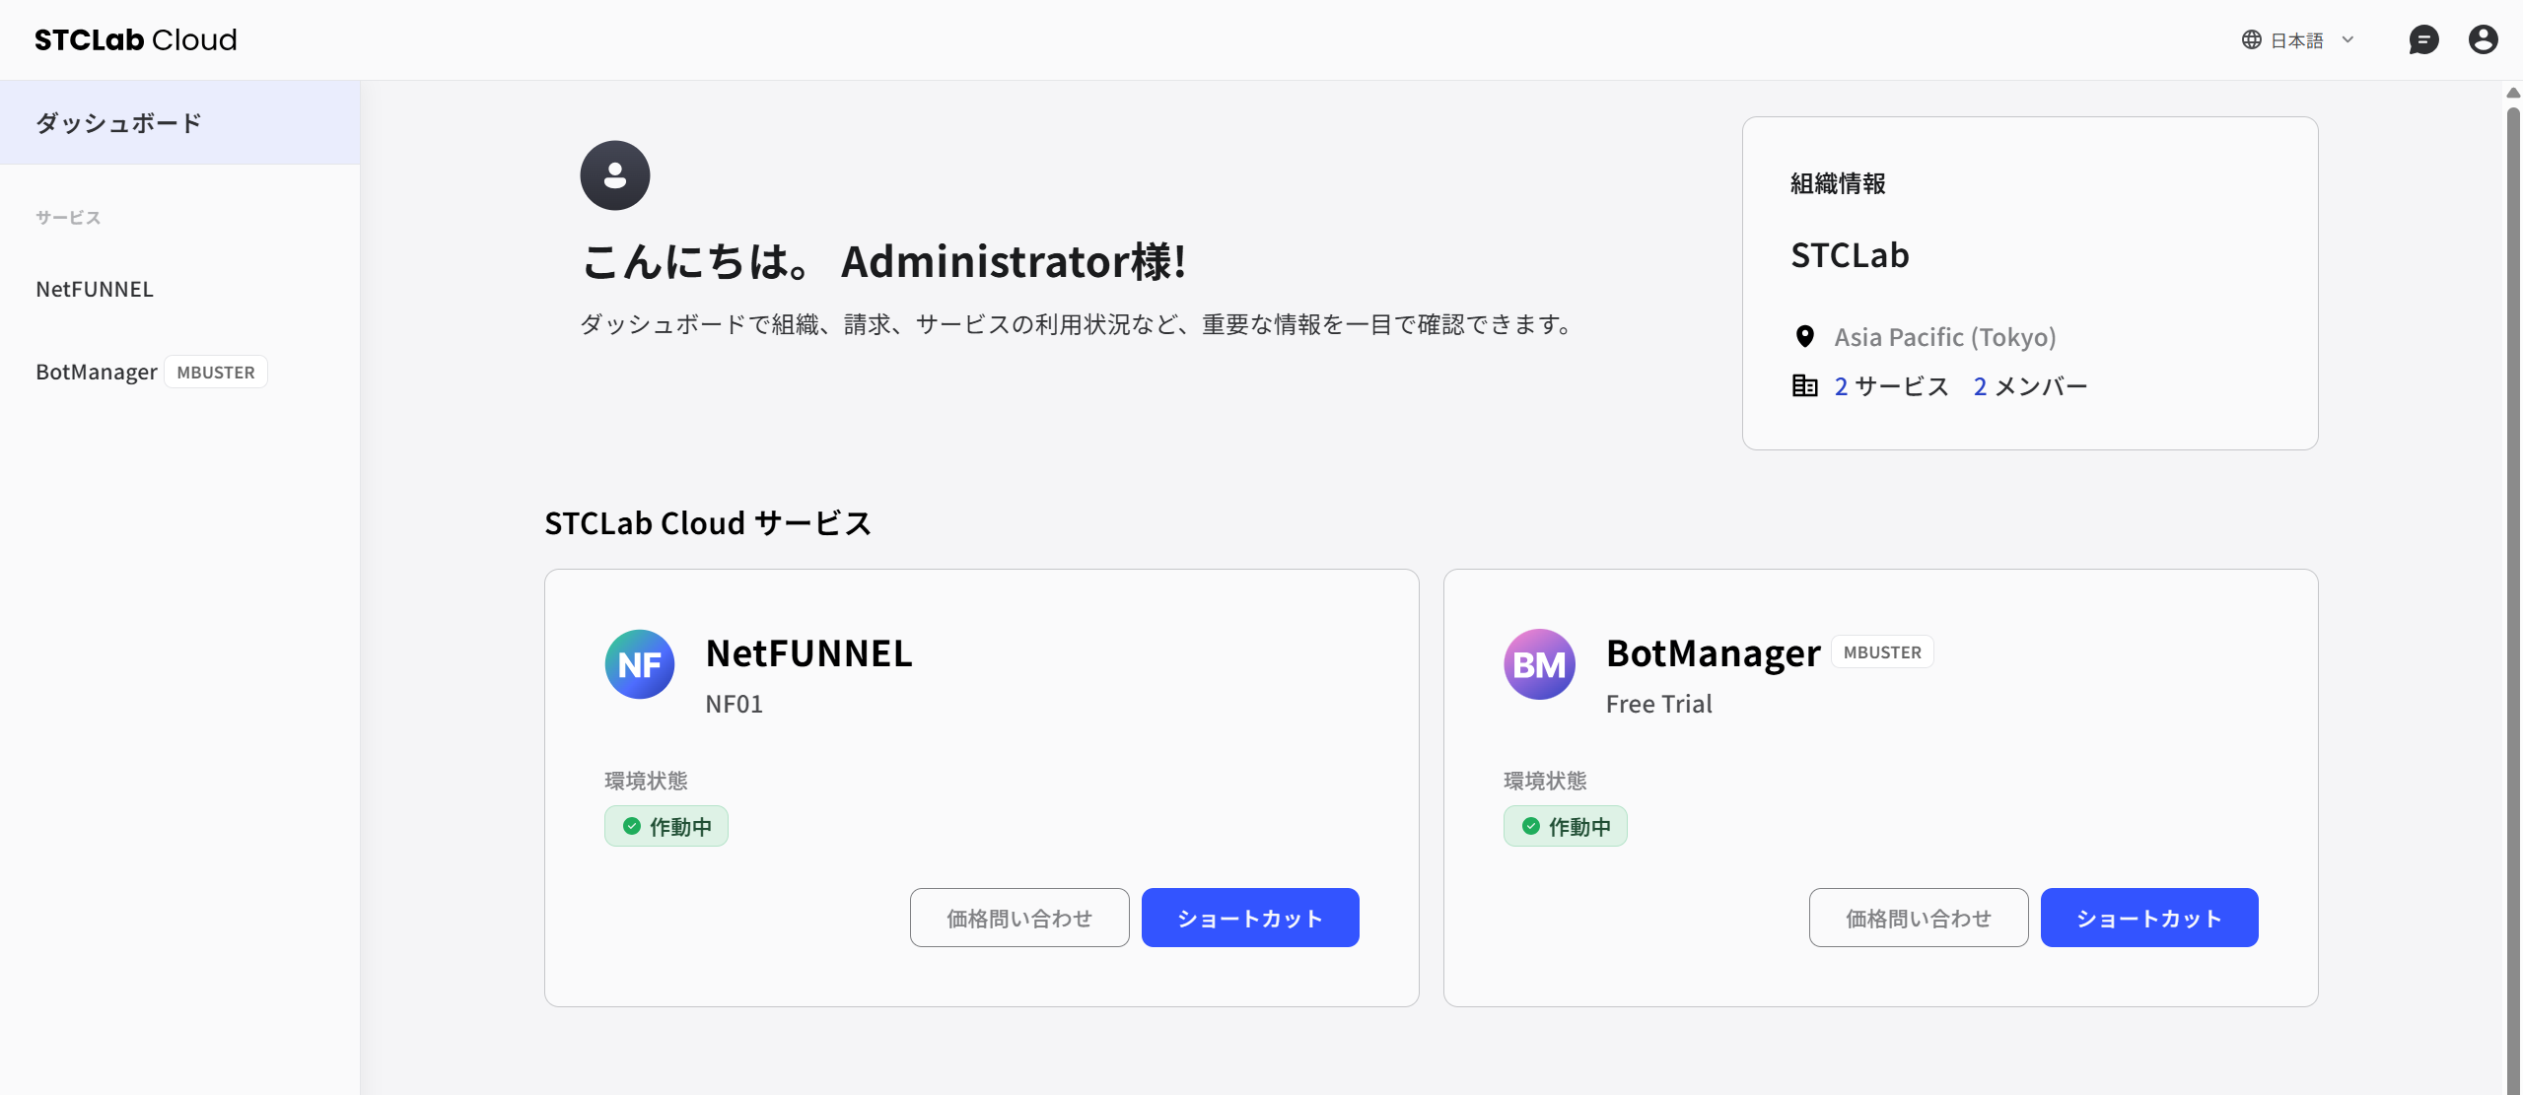2523x1095 pixels.
Task: Click the 2 メンバー link in 組織情報
Action: tap(2029, 384)
